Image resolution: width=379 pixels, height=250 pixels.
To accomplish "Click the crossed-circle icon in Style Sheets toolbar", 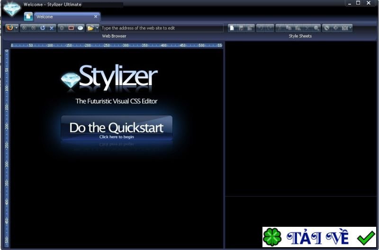I will pos(326,28).
